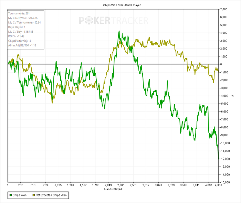Click the green Chips Won legend swatch
The width and height of the screenshot is (241, 203).
coord(11,195)
